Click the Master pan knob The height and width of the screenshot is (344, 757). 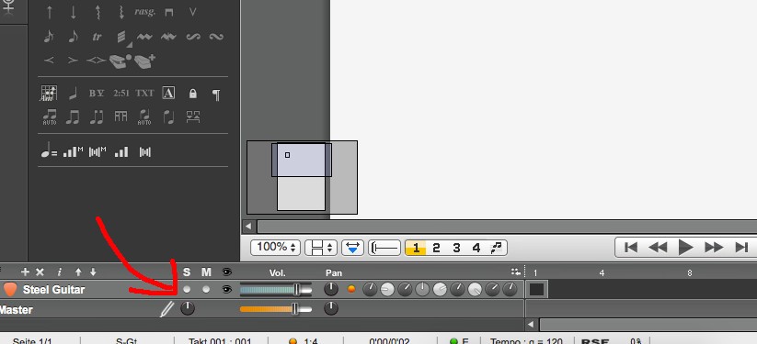(331, 308)
